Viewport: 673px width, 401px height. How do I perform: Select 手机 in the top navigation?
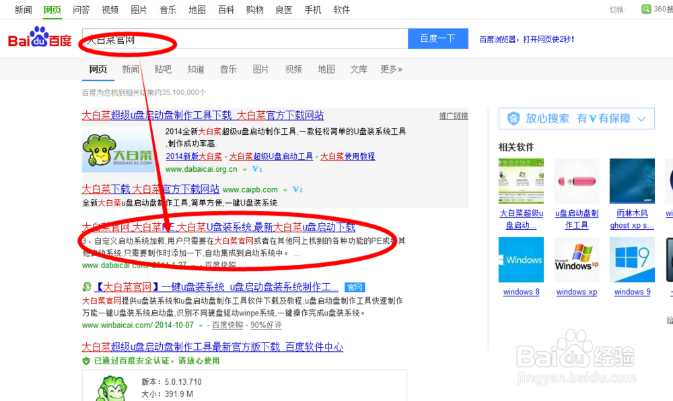313,9
